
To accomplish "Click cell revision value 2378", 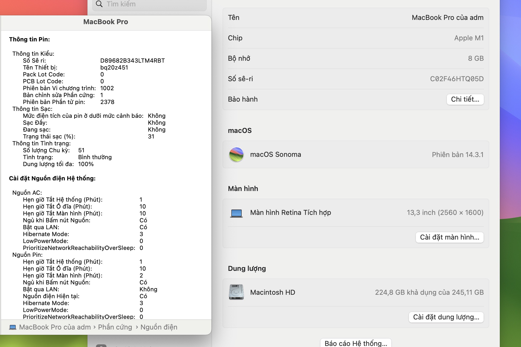I will 107,102.
